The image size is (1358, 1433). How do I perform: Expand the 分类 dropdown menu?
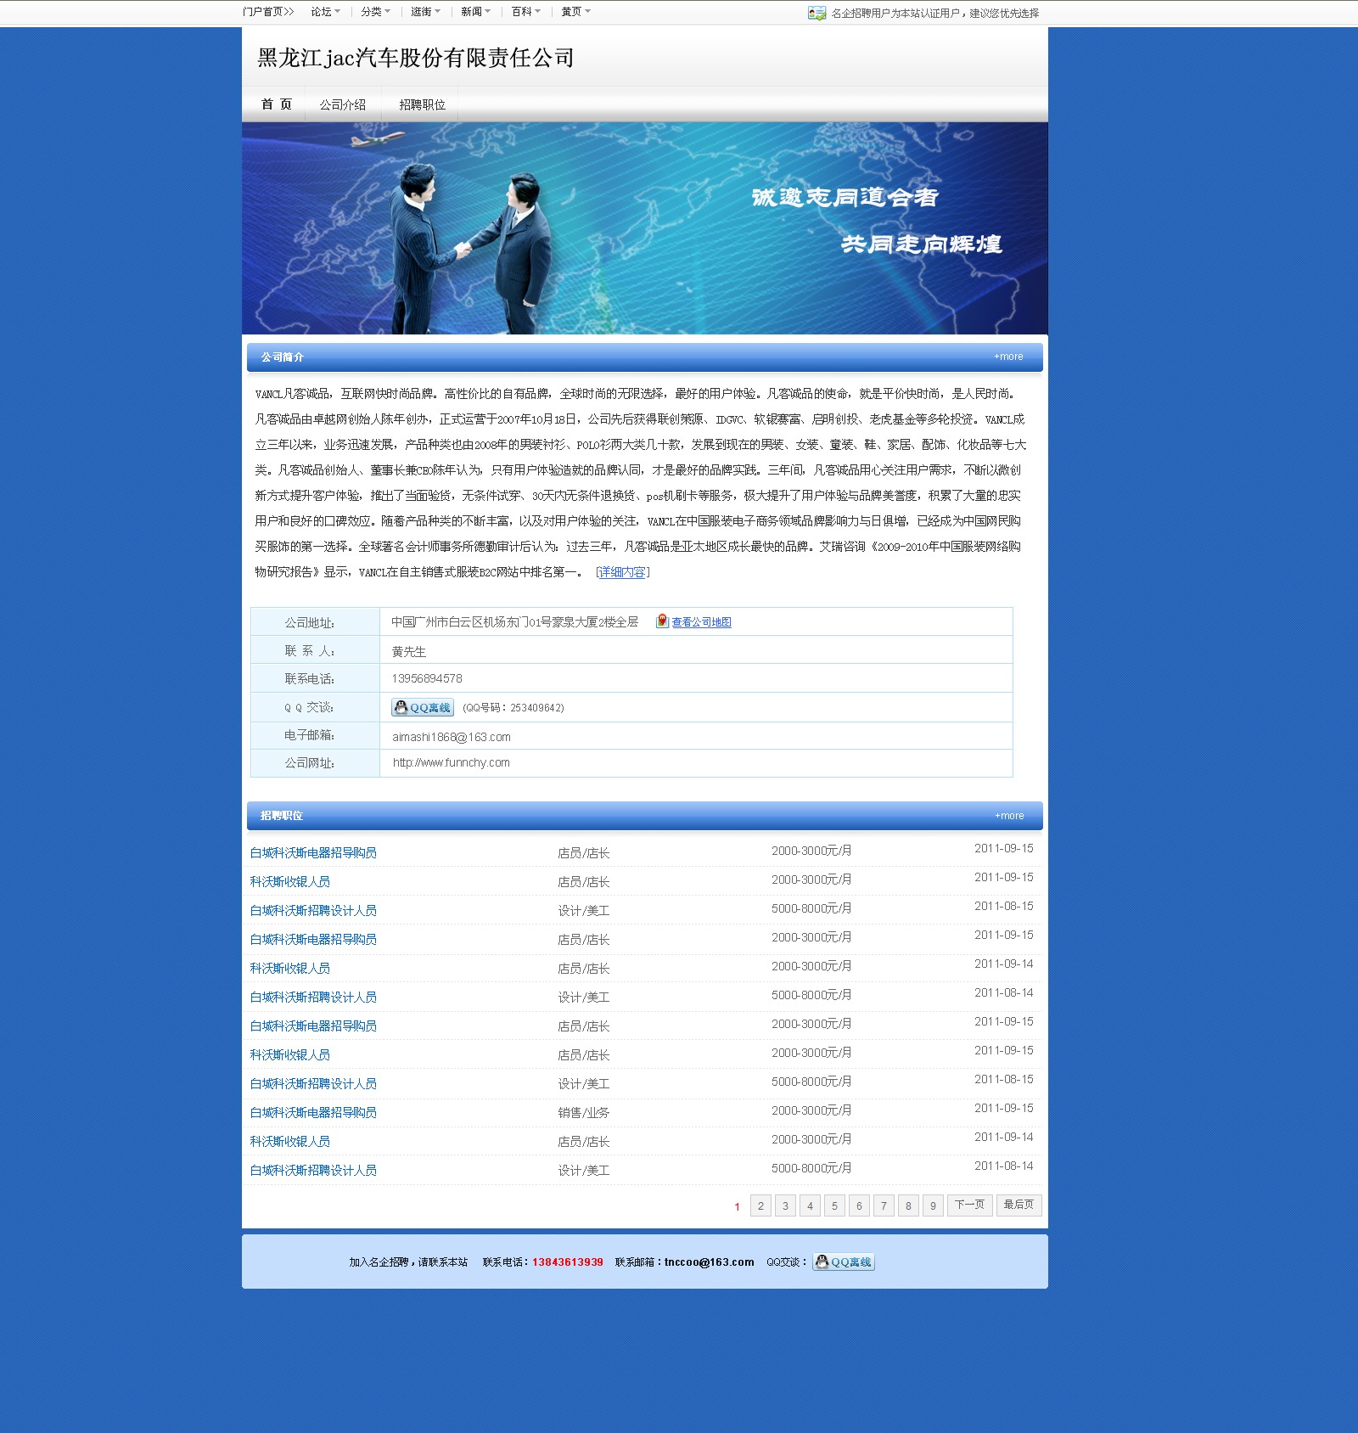[375, 12]
